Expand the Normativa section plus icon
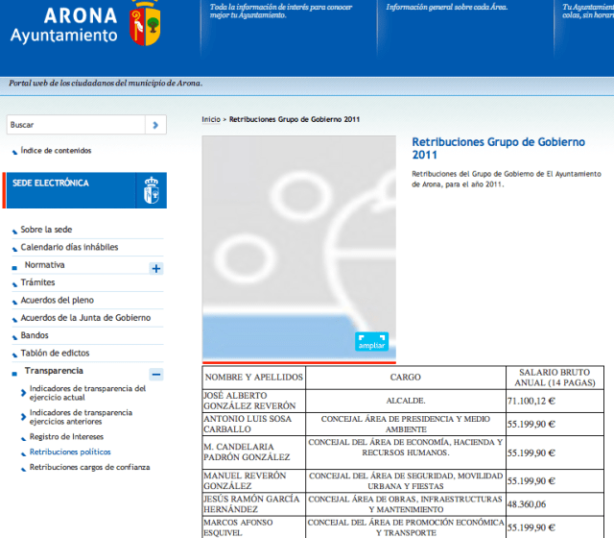The height and width of the screenshot is (538, 614). click(x=156, y=268)
